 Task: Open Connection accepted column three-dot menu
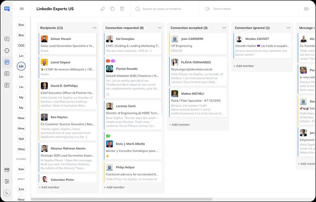[224, 28]
